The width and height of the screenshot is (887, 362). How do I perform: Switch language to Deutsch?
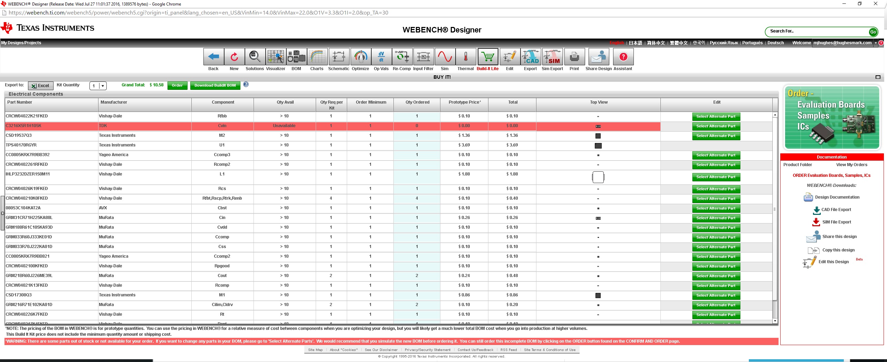click(775, 43)
